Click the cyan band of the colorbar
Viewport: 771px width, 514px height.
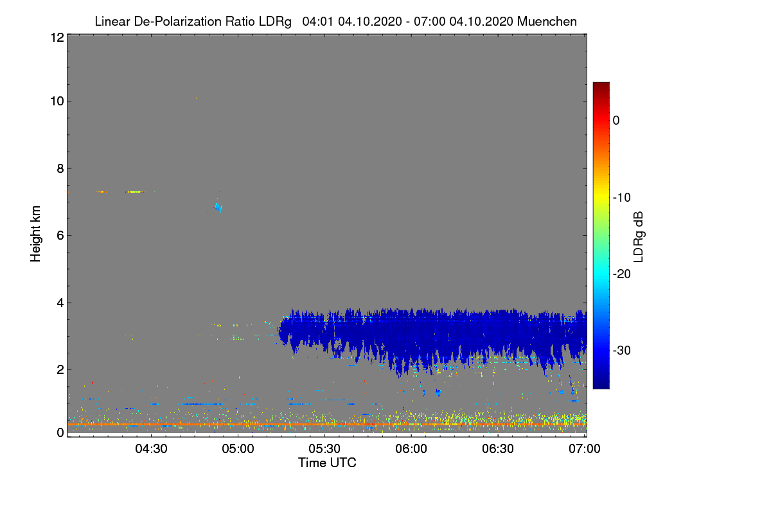(601, 274)
